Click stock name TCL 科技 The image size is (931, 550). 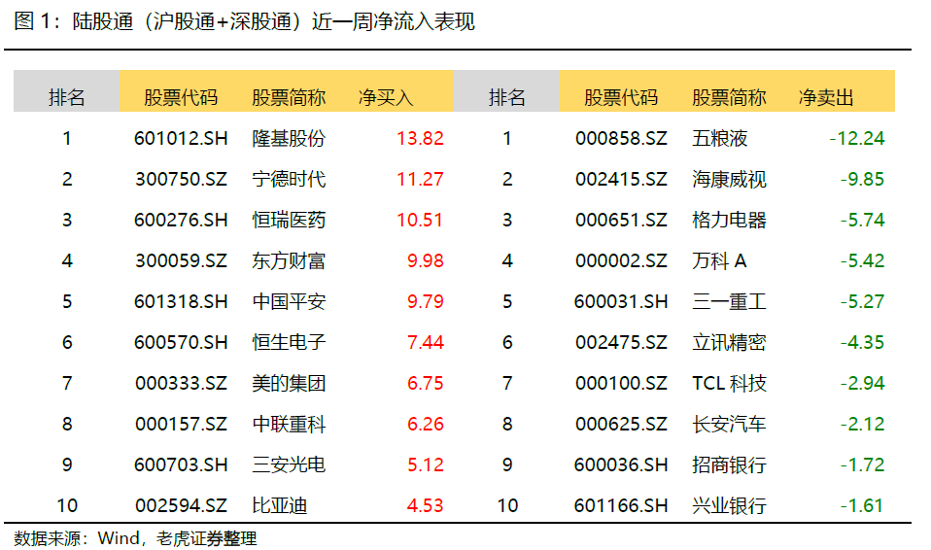[x=729, y=383]
